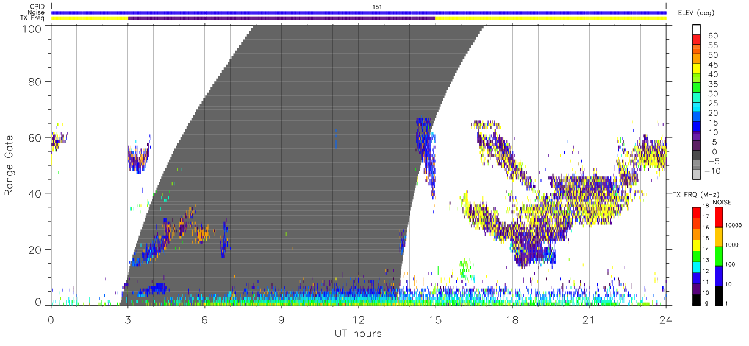
Task: Click the x-axis tick label '12'
Action: click(358, 320)
